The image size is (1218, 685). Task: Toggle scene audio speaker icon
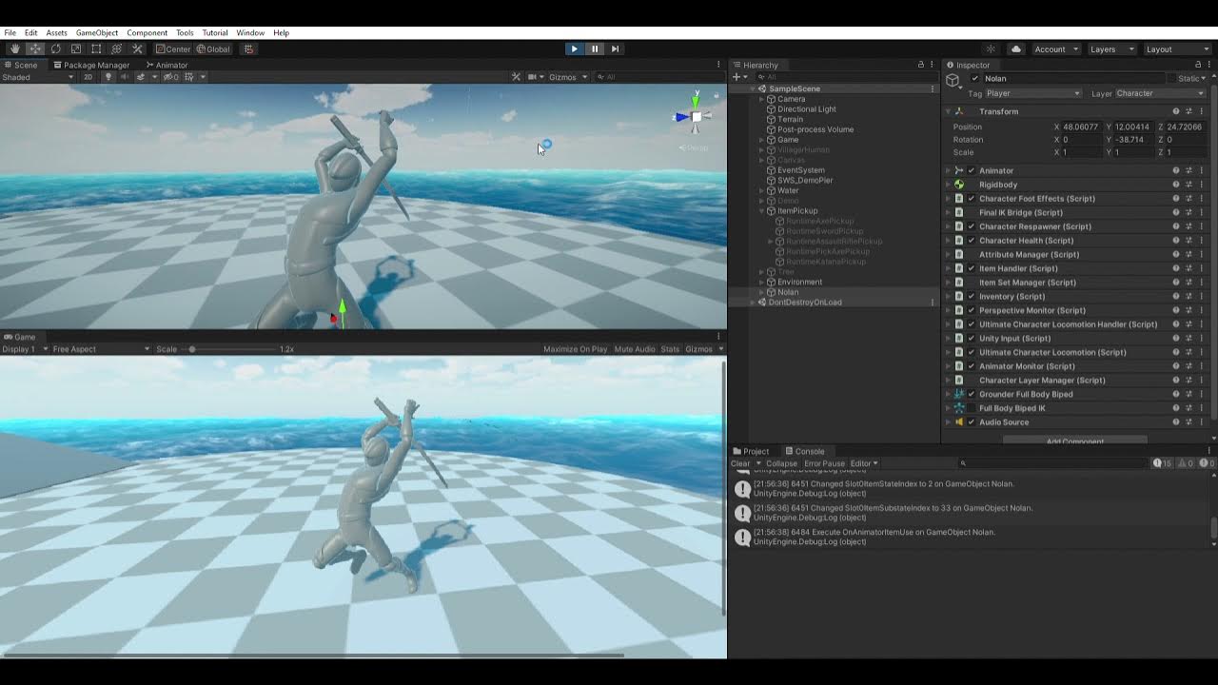pos(125,77)
